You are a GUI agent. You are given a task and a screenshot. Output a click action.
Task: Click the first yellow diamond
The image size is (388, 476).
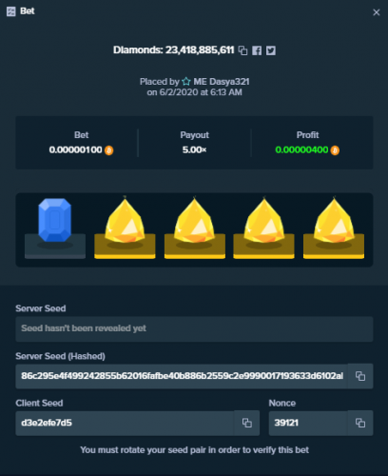point(125,220)
